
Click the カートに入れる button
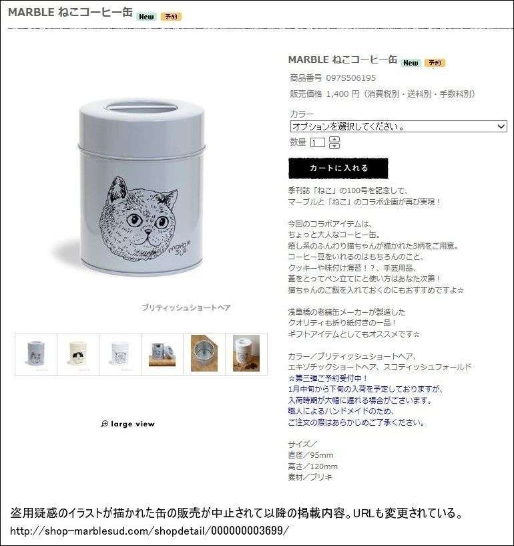point(338,168)
